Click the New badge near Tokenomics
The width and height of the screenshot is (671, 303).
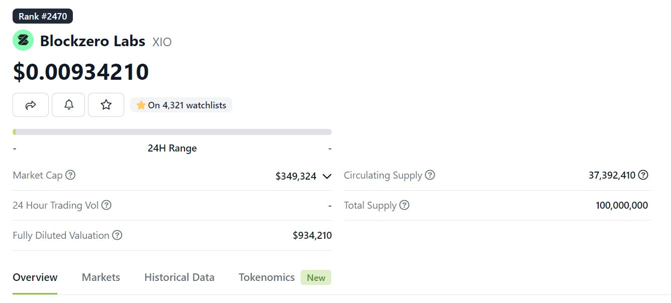(316, 277)
